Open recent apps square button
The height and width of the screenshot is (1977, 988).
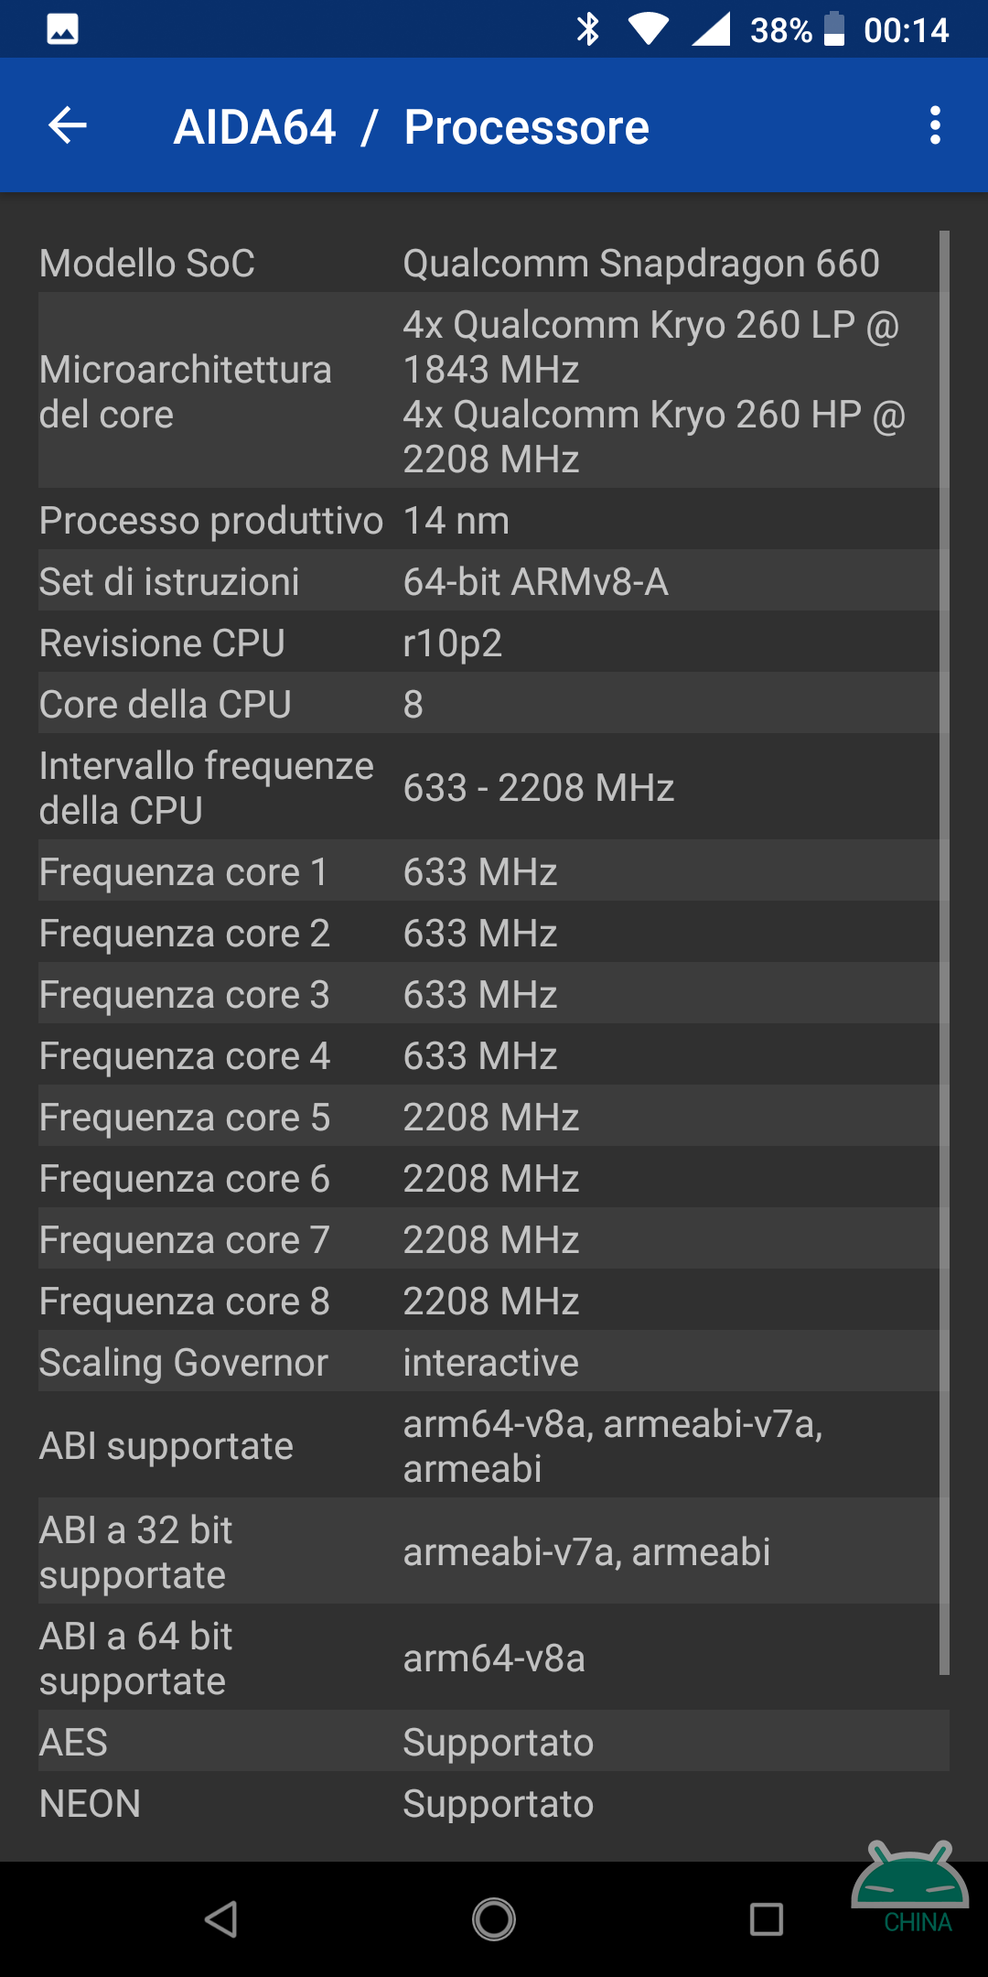click(x=766, y=1919)
